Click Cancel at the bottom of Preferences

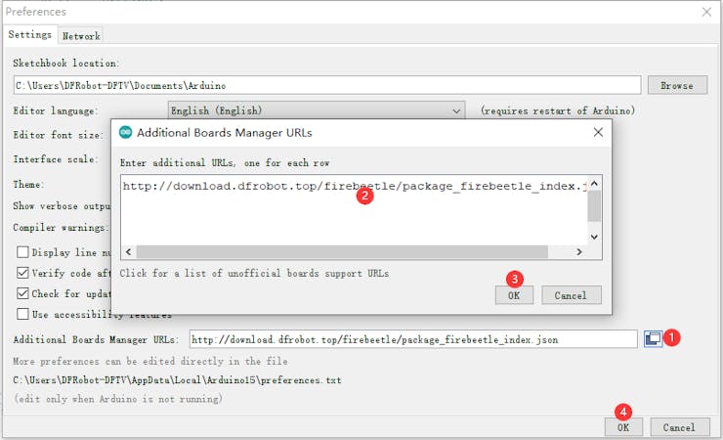(679, 427)
